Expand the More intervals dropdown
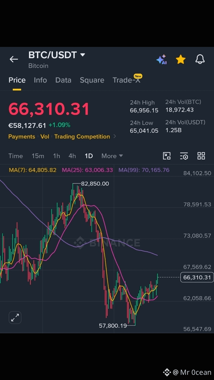This screenshot has height=380, width=214. click(112, 156)
